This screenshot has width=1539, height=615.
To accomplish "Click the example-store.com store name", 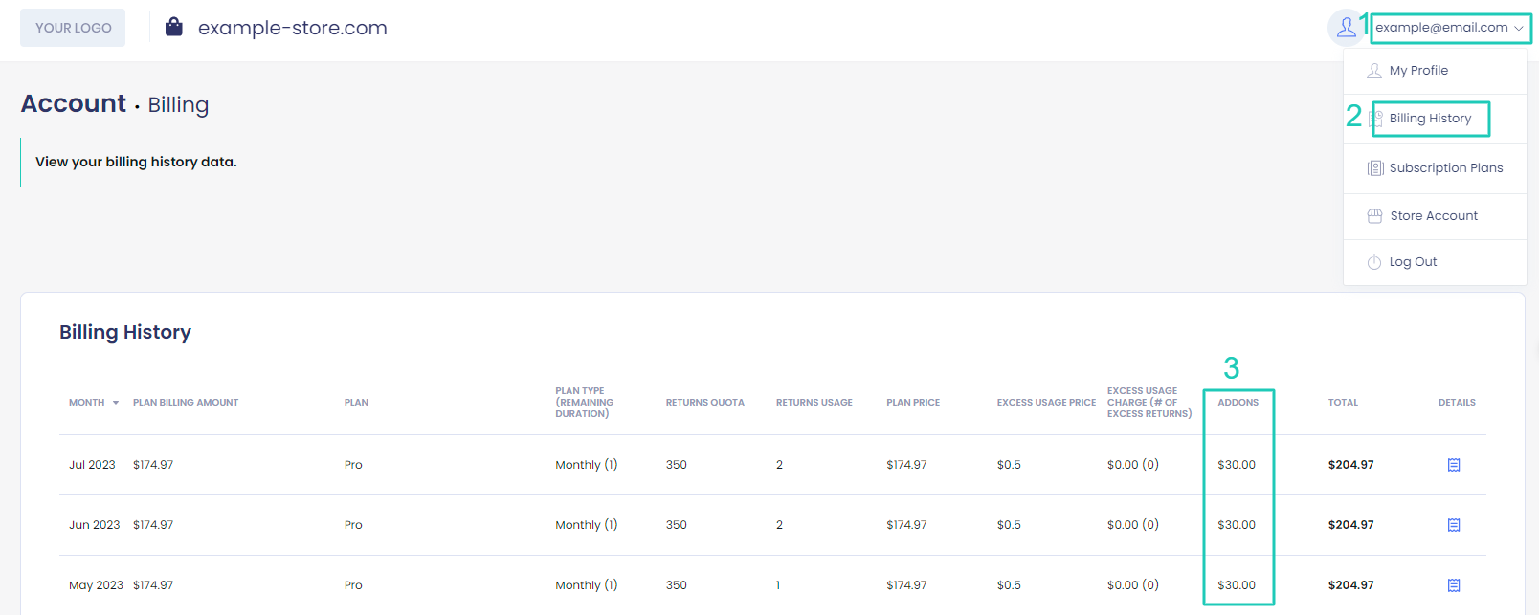I will coord(292,28).
